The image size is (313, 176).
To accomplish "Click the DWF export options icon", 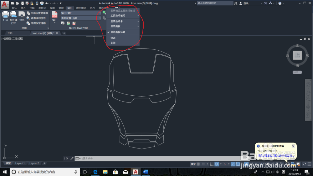I will click(68, 23).
